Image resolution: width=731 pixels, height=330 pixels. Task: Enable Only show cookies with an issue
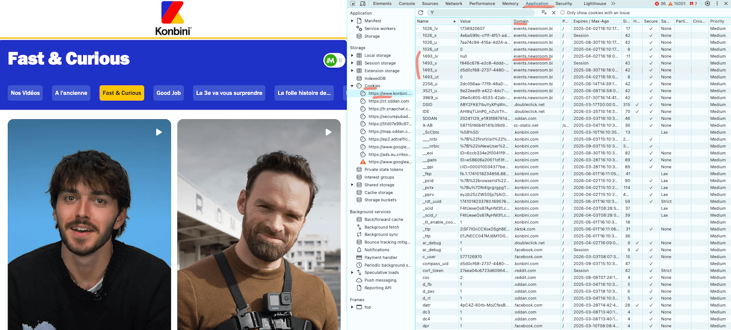[562, 13]
